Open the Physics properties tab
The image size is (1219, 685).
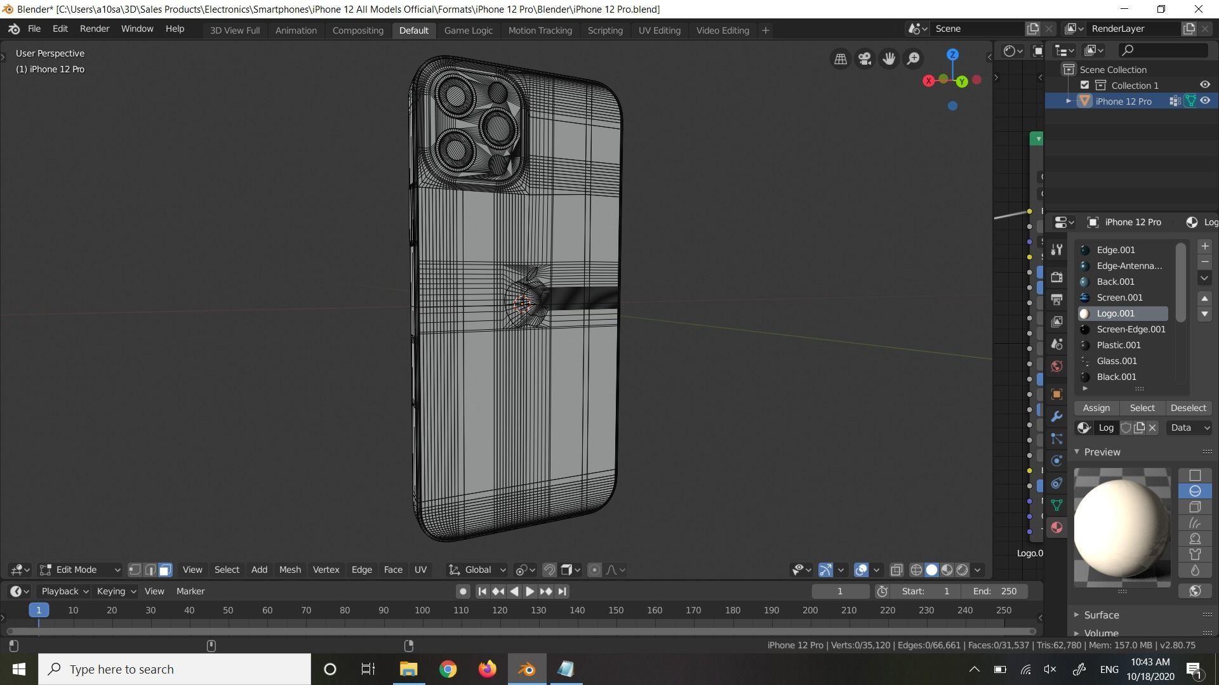tap(1056, 460)
